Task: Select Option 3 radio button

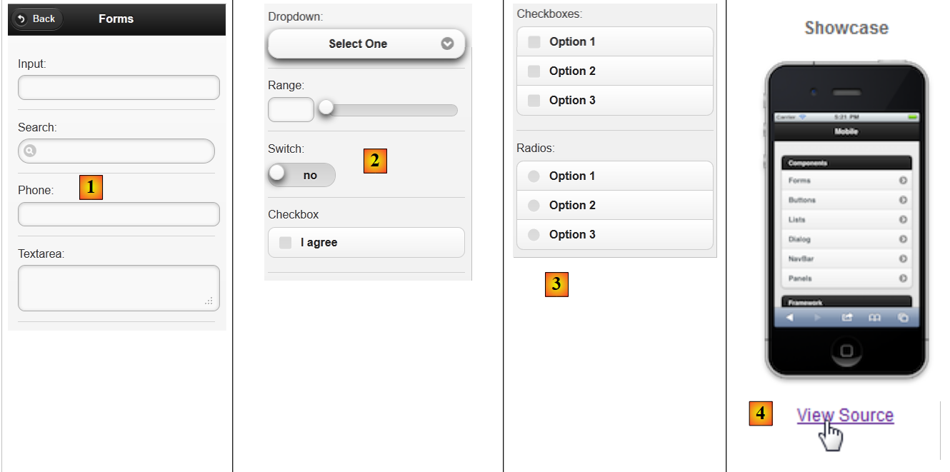Action: 534,234
